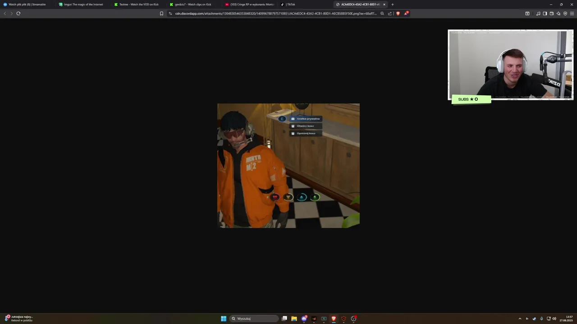The height and width of the screenshot is (324, 577).
Task: Click the microphone icon in the system tray
Action: [541, 319]
